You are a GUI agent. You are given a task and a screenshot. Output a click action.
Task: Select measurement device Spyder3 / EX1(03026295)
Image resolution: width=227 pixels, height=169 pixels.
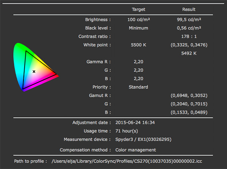click(x=143, y=140)
